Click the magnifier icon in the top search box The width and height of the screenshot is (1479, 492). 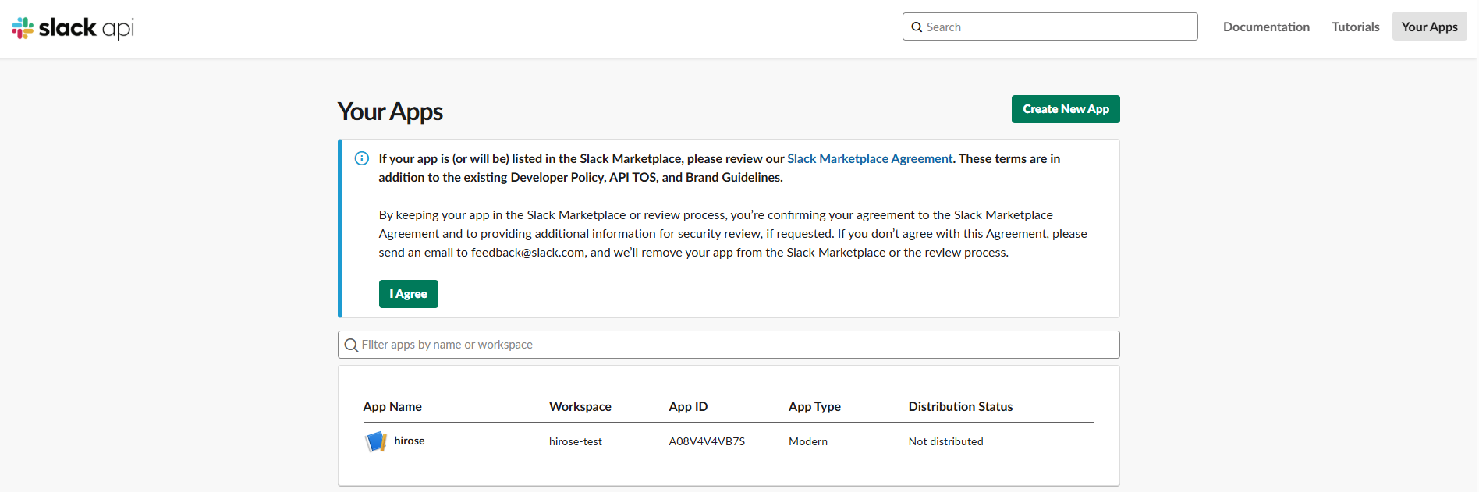pos(917,27)
